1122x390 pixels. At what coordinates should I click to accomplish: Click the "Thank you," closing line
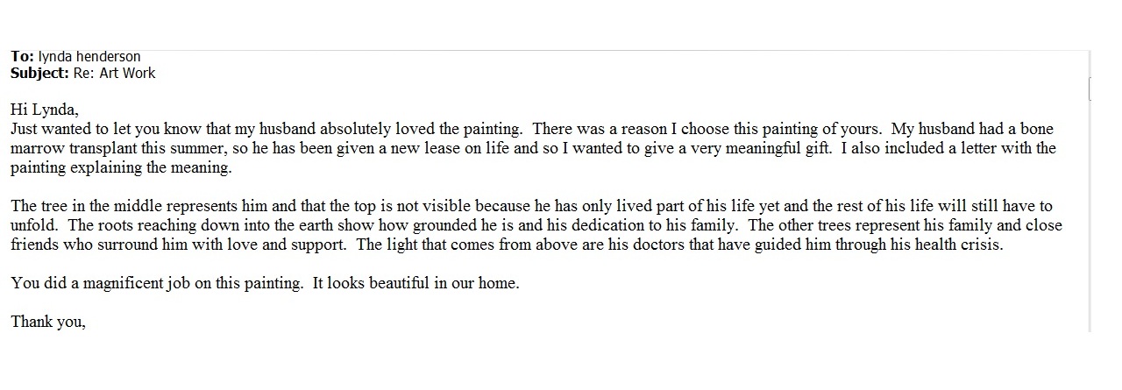(48, 322)
